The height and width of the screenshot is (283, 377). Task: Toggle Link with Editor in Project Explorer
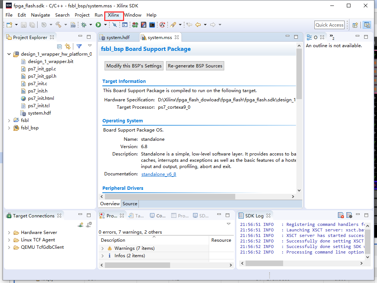(x=68, y=46)
